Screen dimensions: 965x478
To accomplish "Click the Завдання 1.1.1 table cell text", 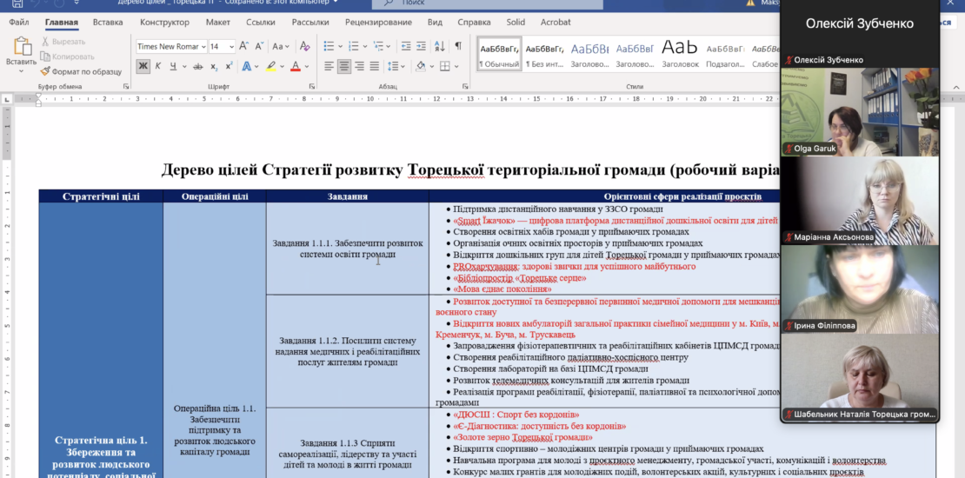I will (348, 249).
